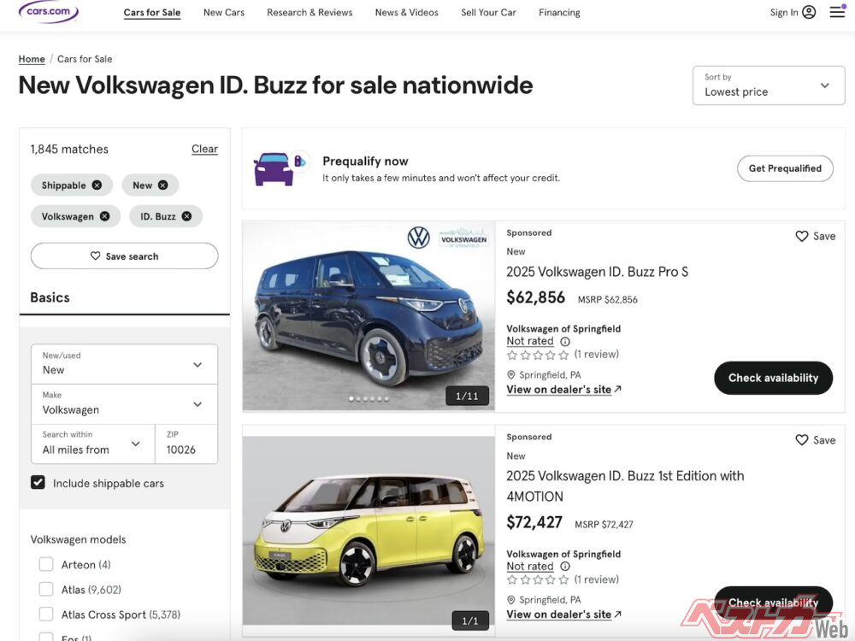Remove the ID. Buzz filter chip
The image size is (855, 641).
(x=186, y=216)
